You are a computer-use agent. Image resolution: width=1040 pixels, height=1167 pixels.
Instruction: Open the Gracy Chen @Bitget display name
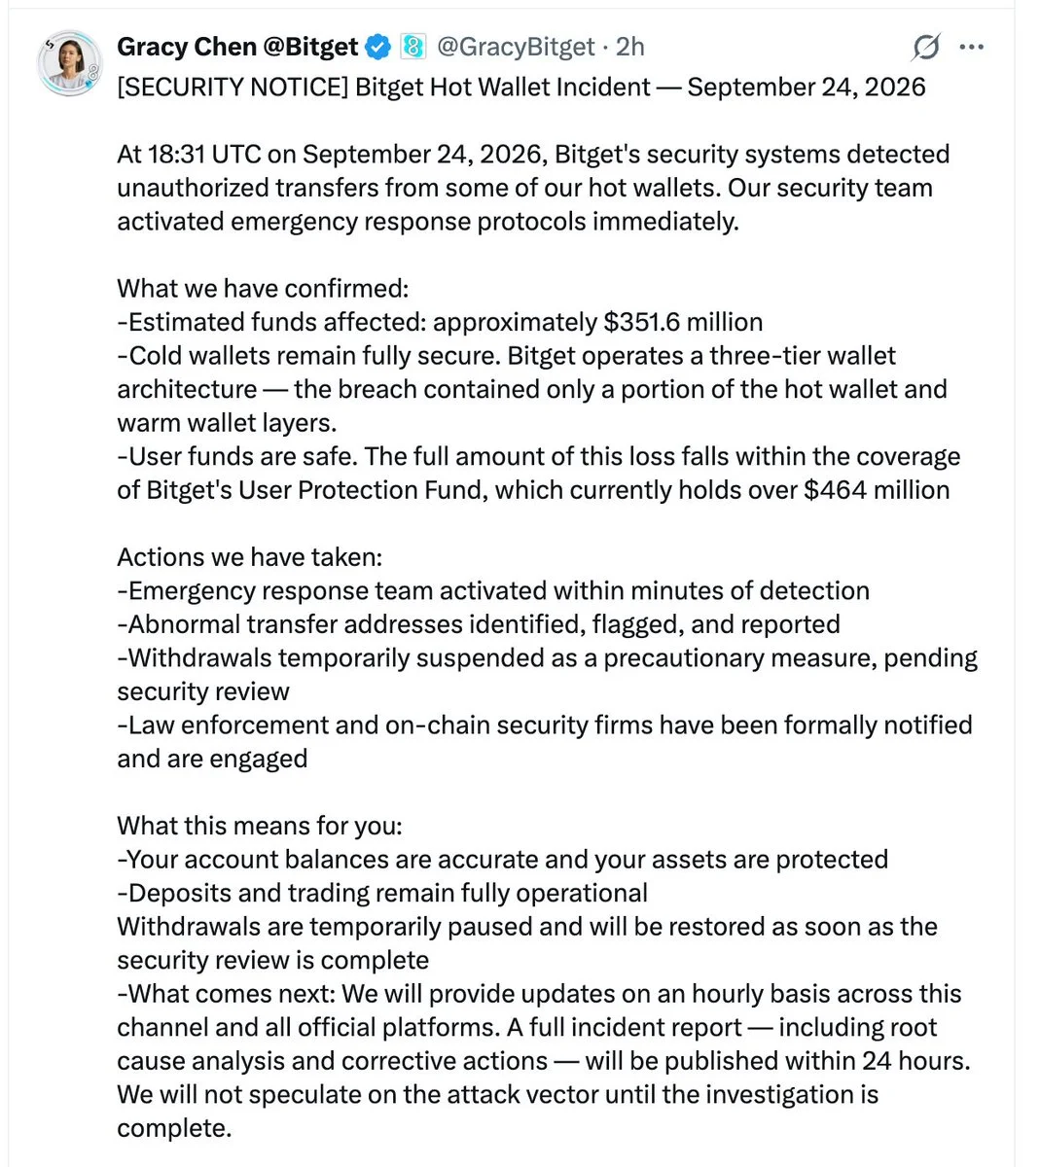tap(237, 46)
